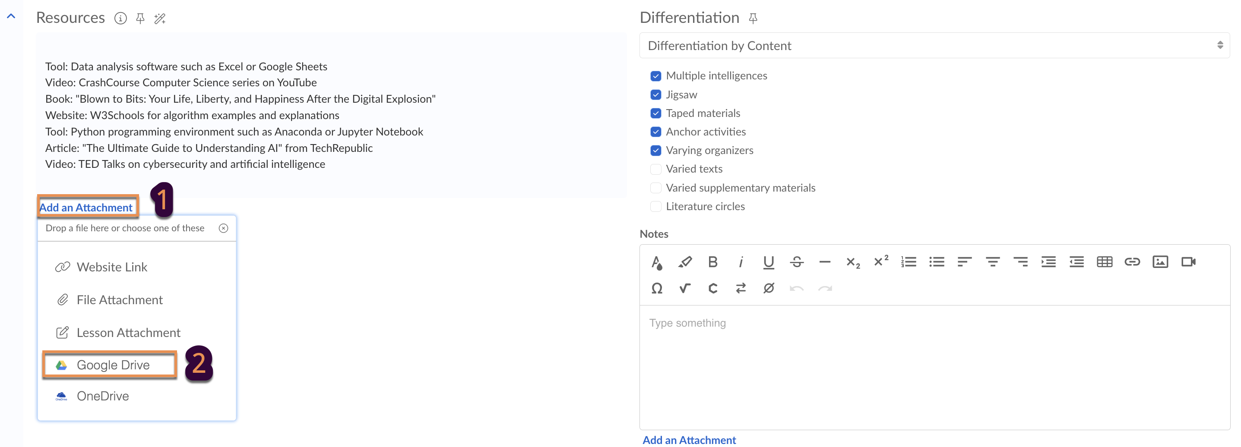Collapse the Resources section chevron
Viewport: 1241px width, 447px height.
11,16
